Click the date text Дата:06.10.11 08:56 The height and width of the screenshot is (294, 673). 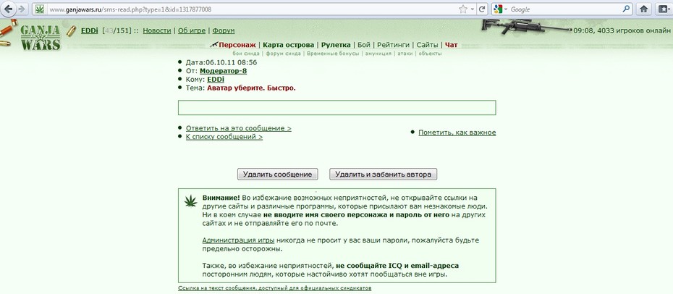point(221,63)
